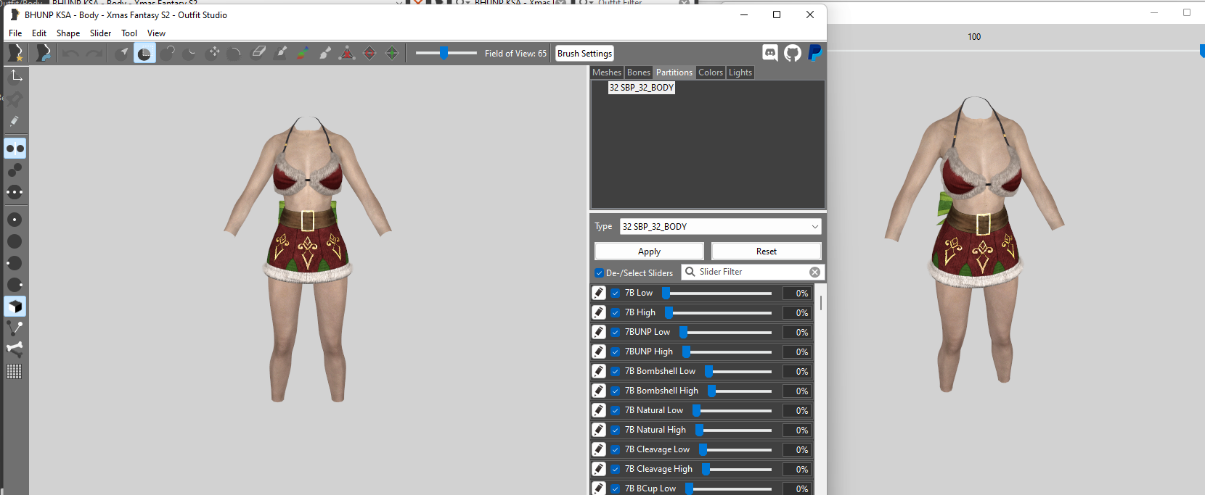Click the pencil Vertex Selection icon

click(15, 121)
